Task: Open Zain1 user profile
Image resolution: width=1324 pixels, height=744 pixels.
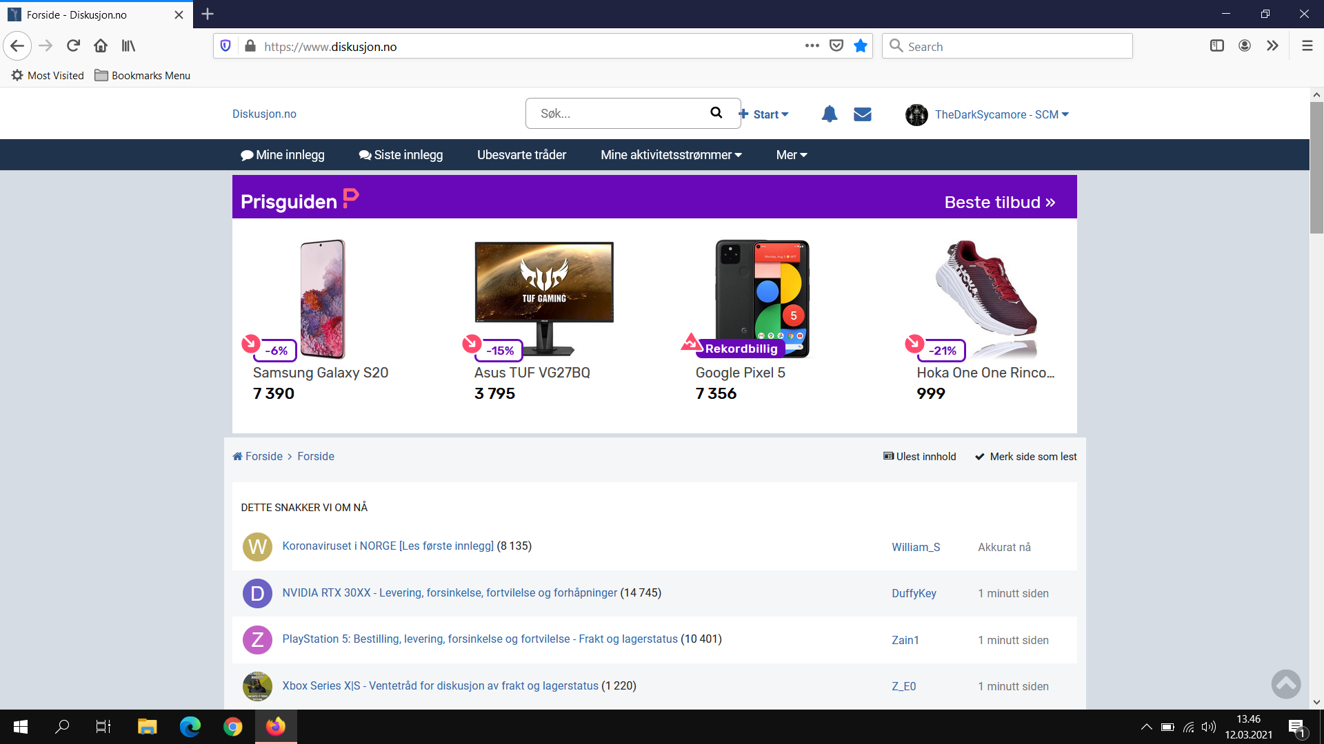Action: click(905, 640)
